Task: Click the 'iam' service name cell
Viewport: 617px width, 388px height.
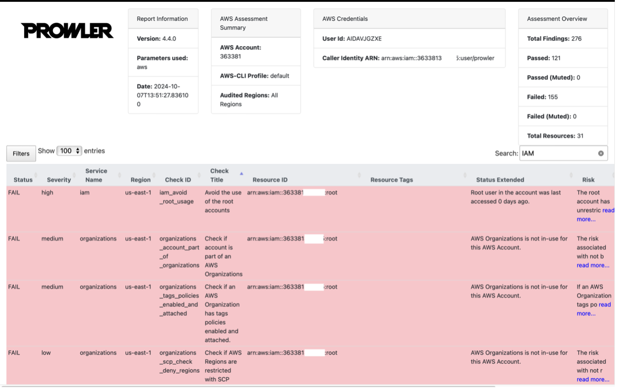Action: 85,193
